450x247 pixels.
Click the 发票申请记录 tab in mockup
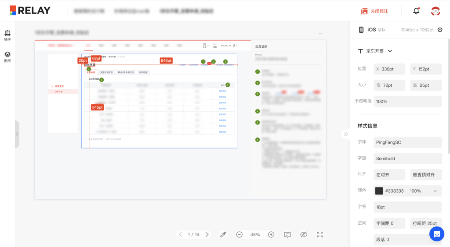click(106, 72)
